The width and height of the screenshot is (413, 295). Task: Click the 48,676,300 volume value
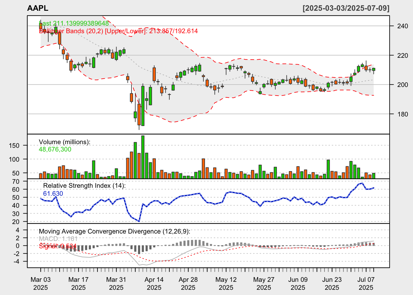click(55, 149)
